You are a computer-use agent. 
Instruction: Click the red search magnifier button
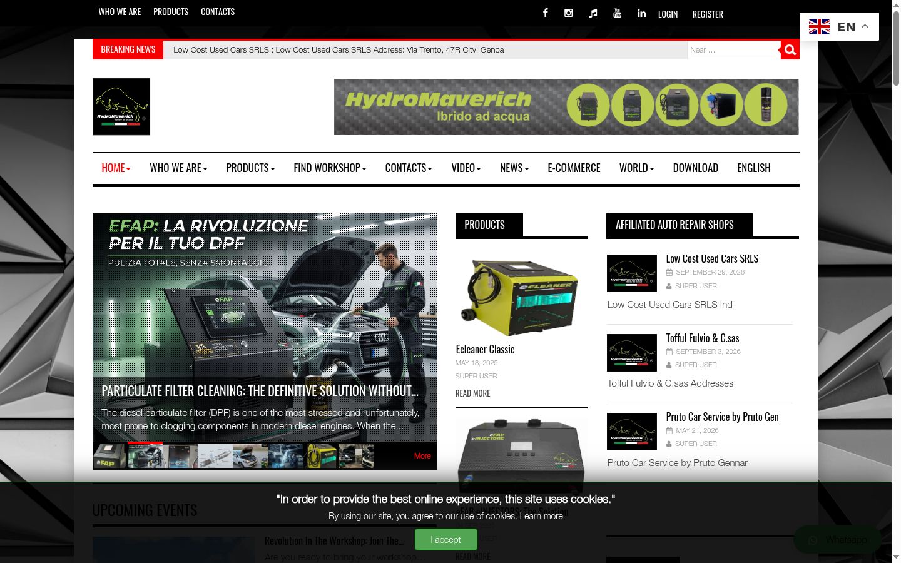point(790,50)
